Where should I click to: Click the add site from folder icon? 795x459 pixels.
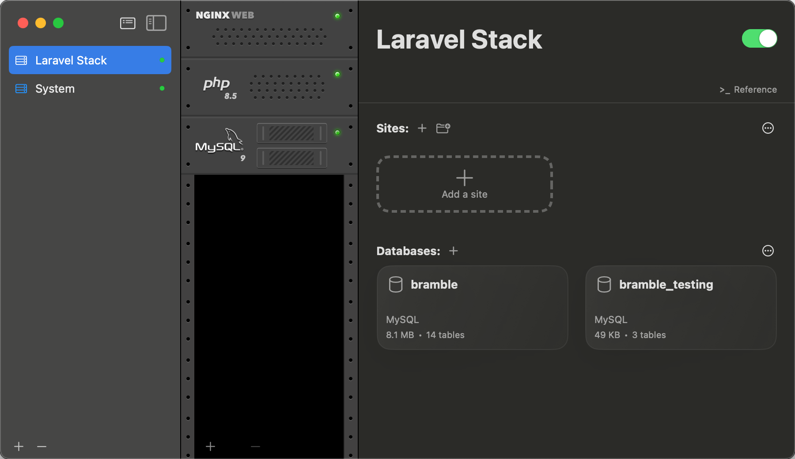pyautogui.click(x=443, y=128)
